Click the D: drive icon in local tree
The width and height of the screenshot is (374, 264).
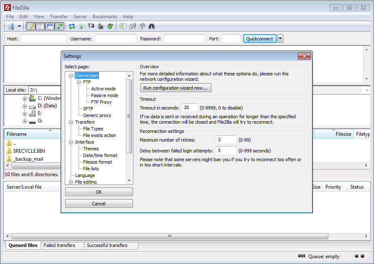click(x=32, y=107)
